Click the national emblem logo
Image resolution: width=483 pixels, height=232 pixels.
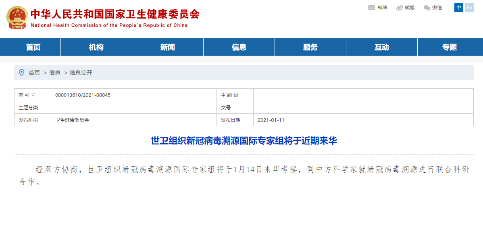17,17
